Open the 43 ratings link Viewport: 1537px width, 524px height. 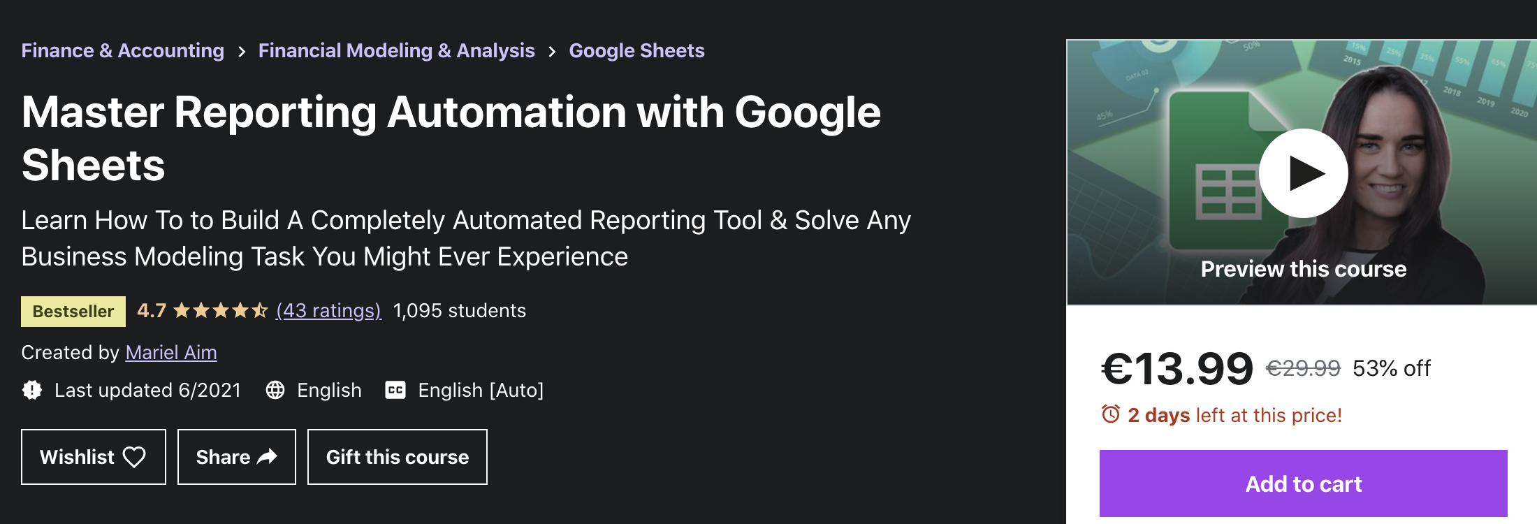tap(328, 310)
